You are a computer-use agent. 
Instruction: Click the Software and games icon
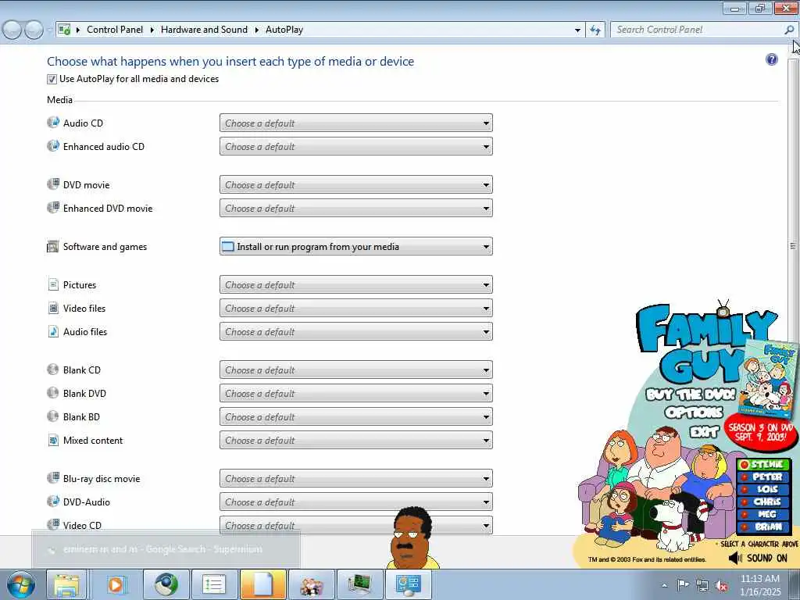click(53, 246)
